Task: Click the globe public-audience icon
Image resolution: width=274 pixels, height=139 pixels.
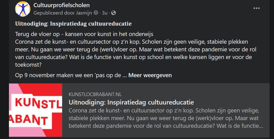Action: [113, 13]
